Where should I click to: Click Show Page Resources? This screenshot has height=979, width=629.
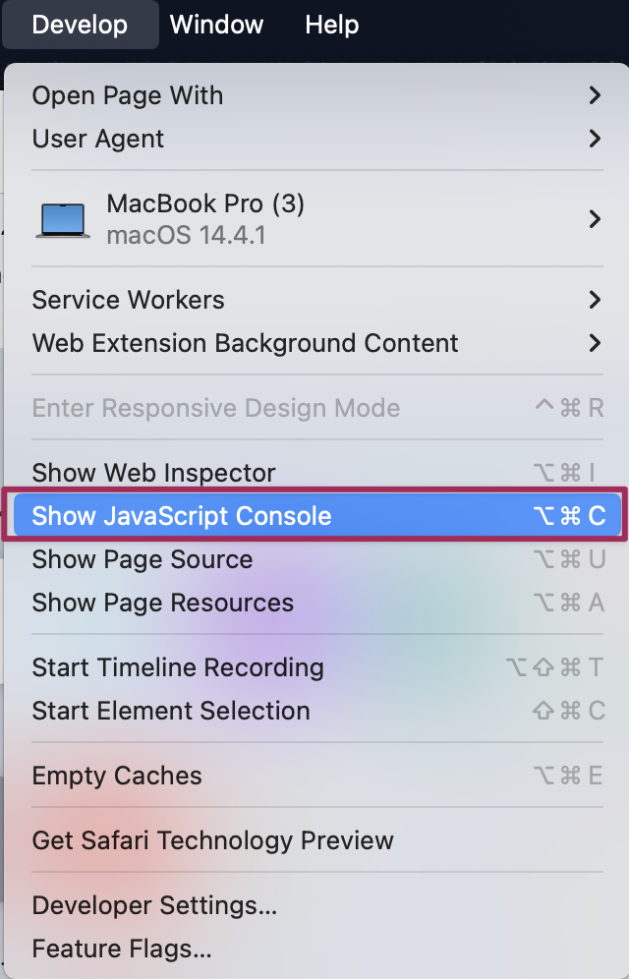point(163,603)
